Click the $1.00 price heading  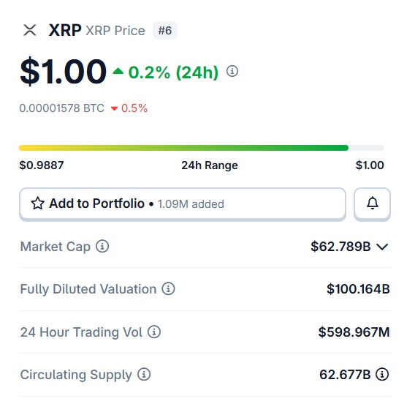(x=63, y=72)
